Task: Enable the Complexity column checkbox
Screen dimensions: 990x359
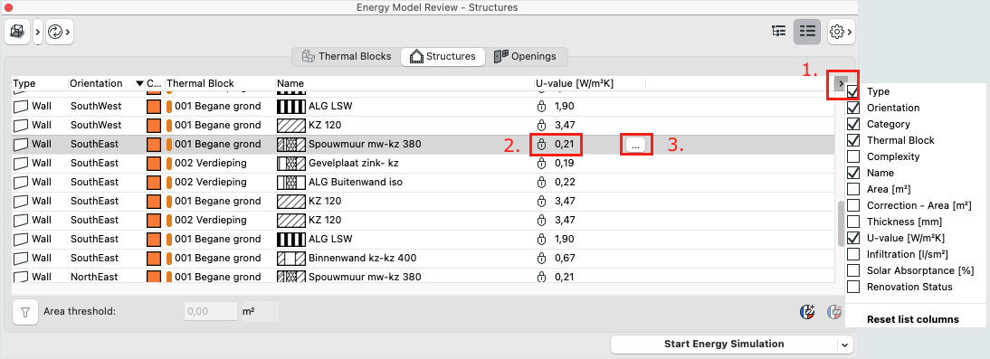Action: coord(853,156)
